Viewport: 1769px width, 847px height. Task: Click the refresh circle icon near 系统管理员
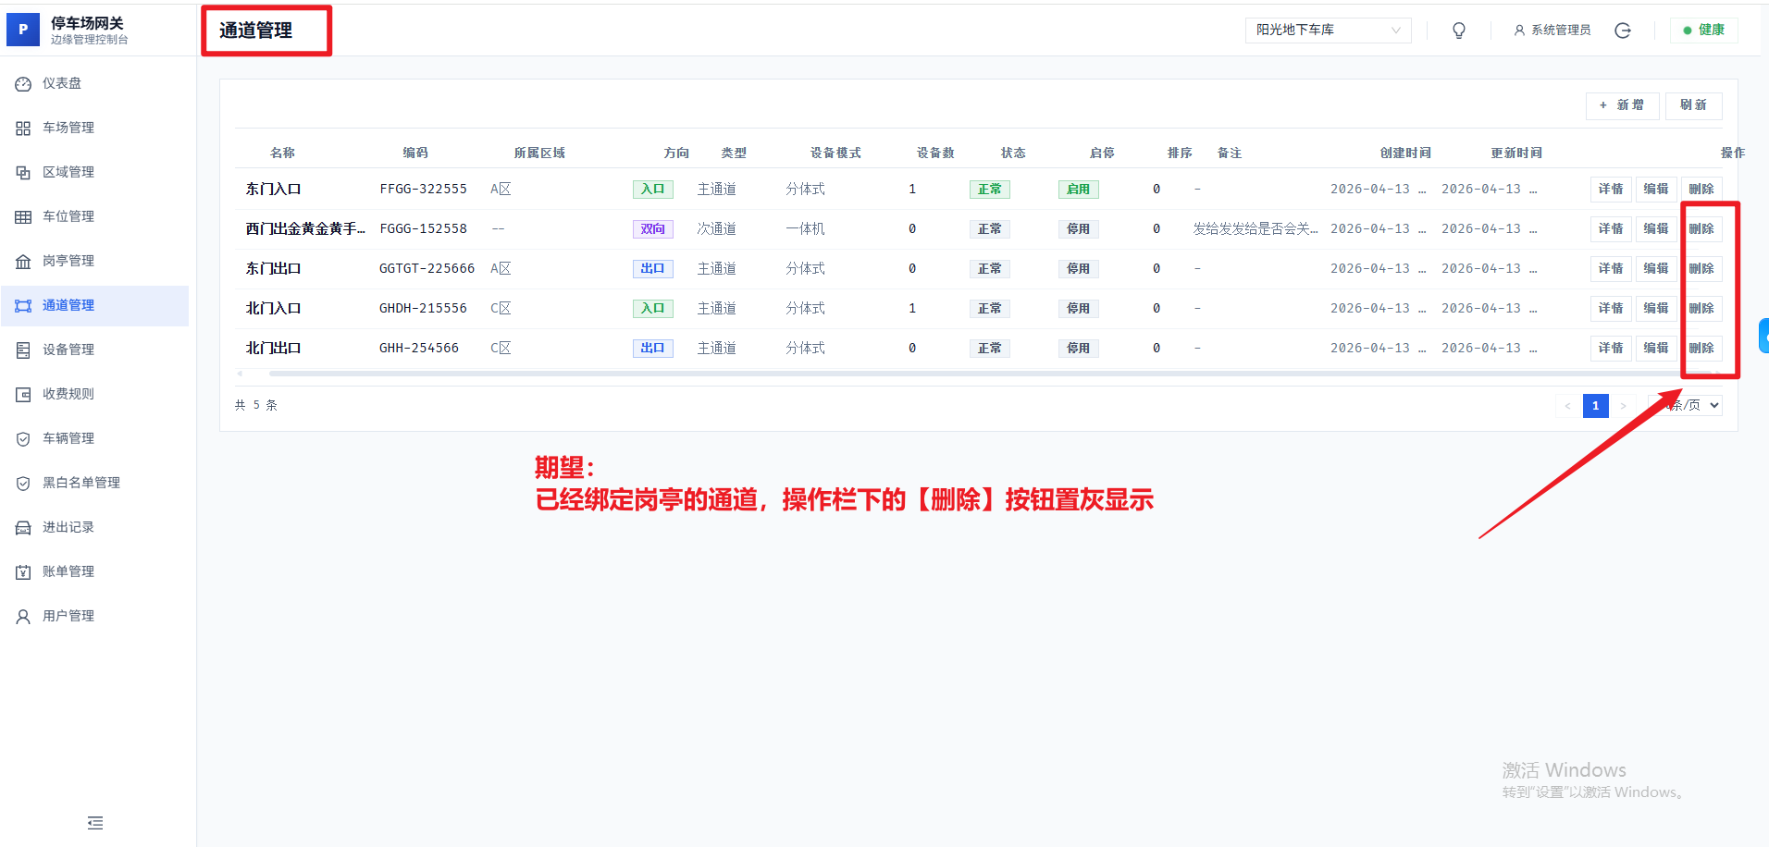[x=1624, y=30]
